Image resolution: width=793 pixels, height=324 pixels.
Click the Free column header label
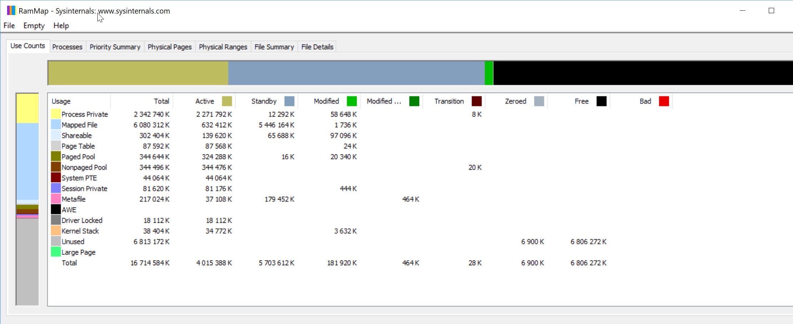pyautogui.click(x=581, y=101)
